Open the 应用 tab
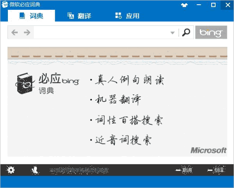Image resolution: width=234 pixels, height=188 pixels. (x=127, y=16)
